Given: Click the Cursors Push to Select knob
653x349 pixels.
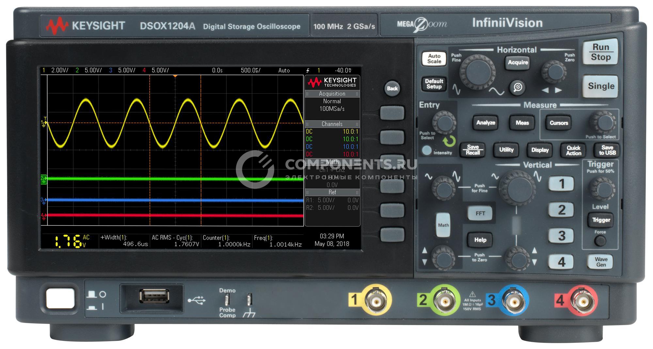Looking at the screenshot, I should pyautogui.click(x=602, y=123).
